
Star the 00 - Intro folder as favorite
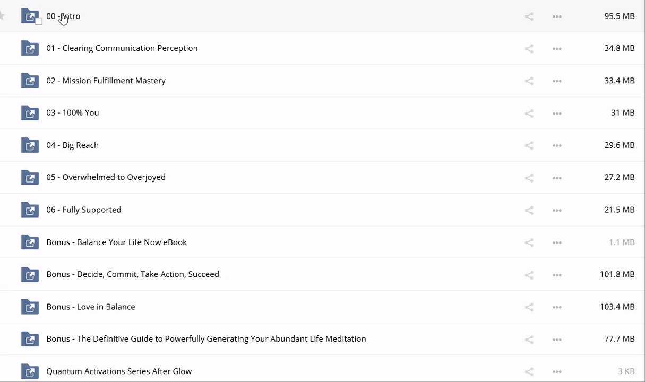pyautogui.click(x=2, y=16)
